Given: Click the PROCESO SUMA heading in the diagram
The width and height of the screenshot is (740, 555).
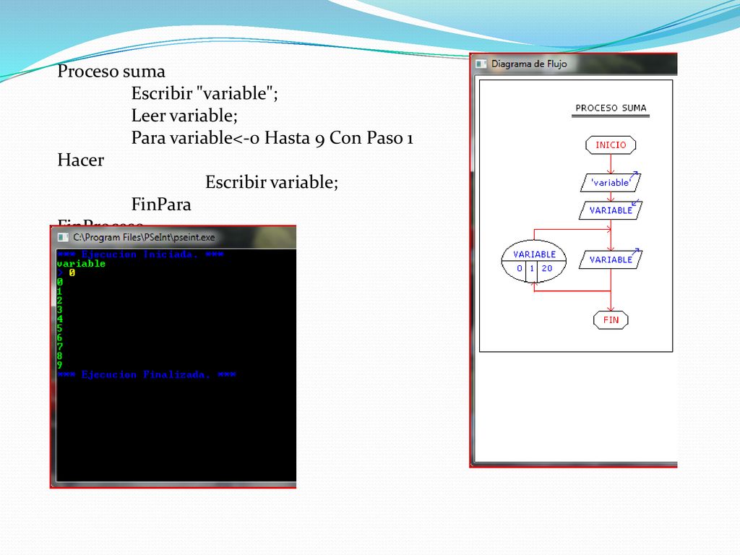Looking at the screenshot, I should [611, 108].
